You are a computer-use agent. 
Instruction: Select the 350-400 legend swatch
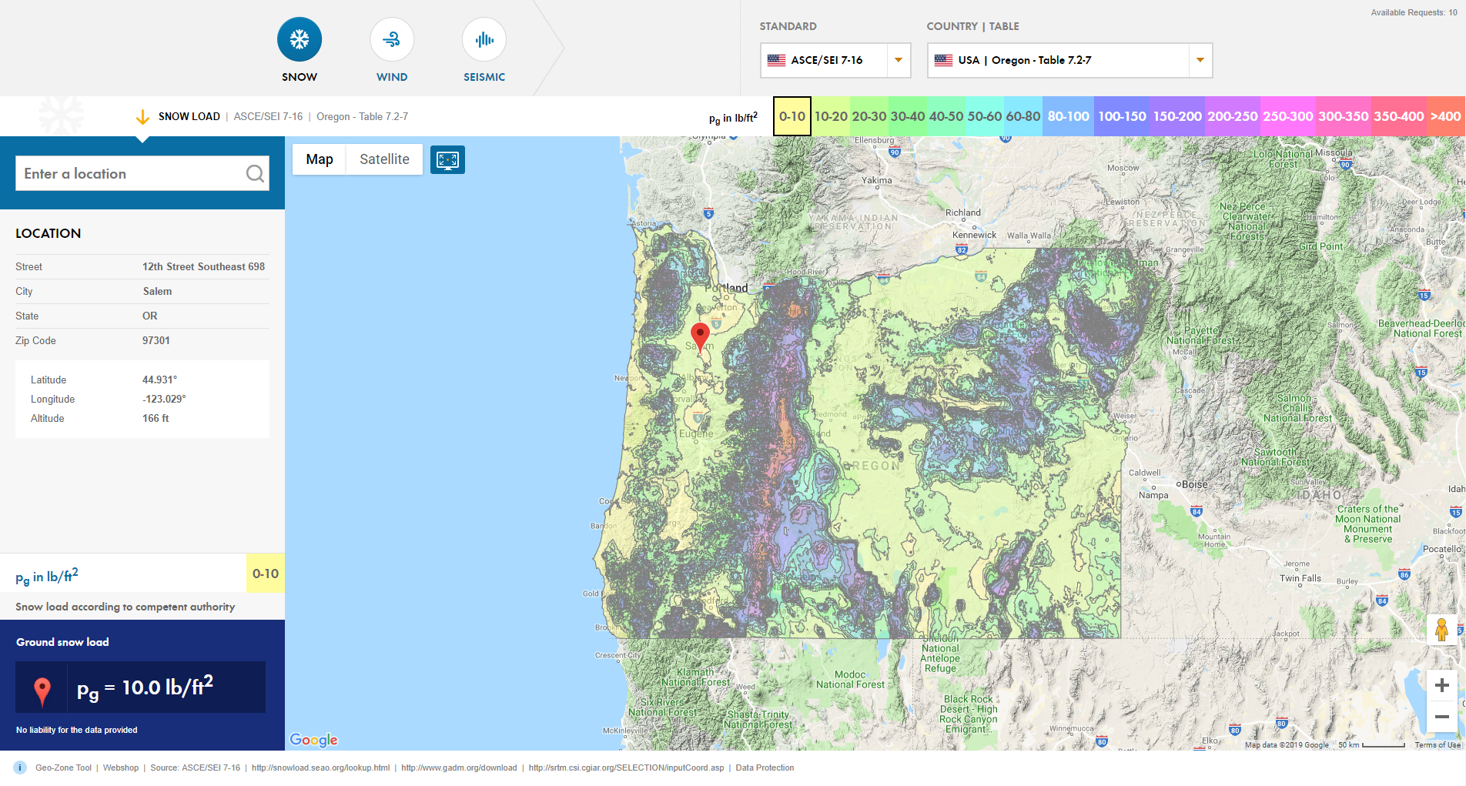pyautogui.click(x=1399, y=116)
